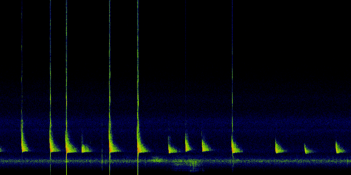Select the fourth tall vertical transient spike
Image resolution: width=351 pixels, height=175 pixels.
tap(110, 68)
